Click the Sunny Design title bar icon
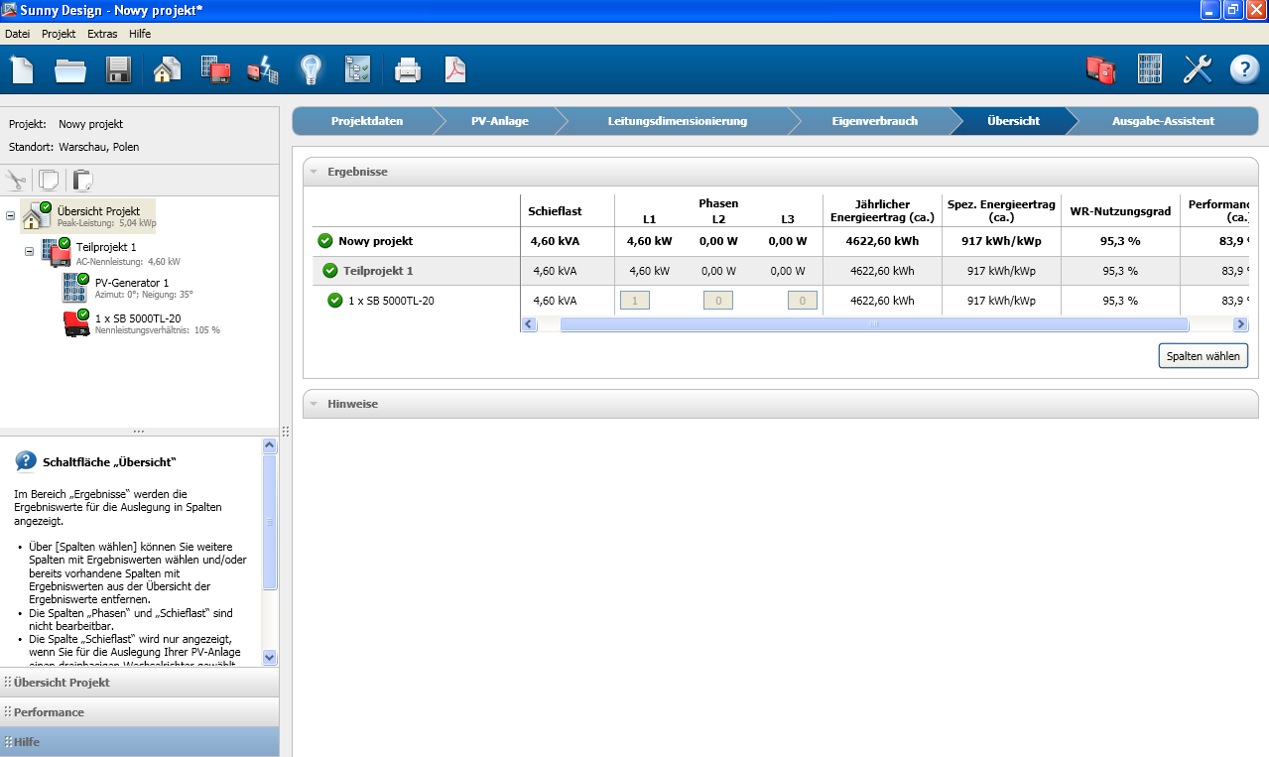This screenshot has width=1269, height=757. pyautogui.click(x=10, y=10)
